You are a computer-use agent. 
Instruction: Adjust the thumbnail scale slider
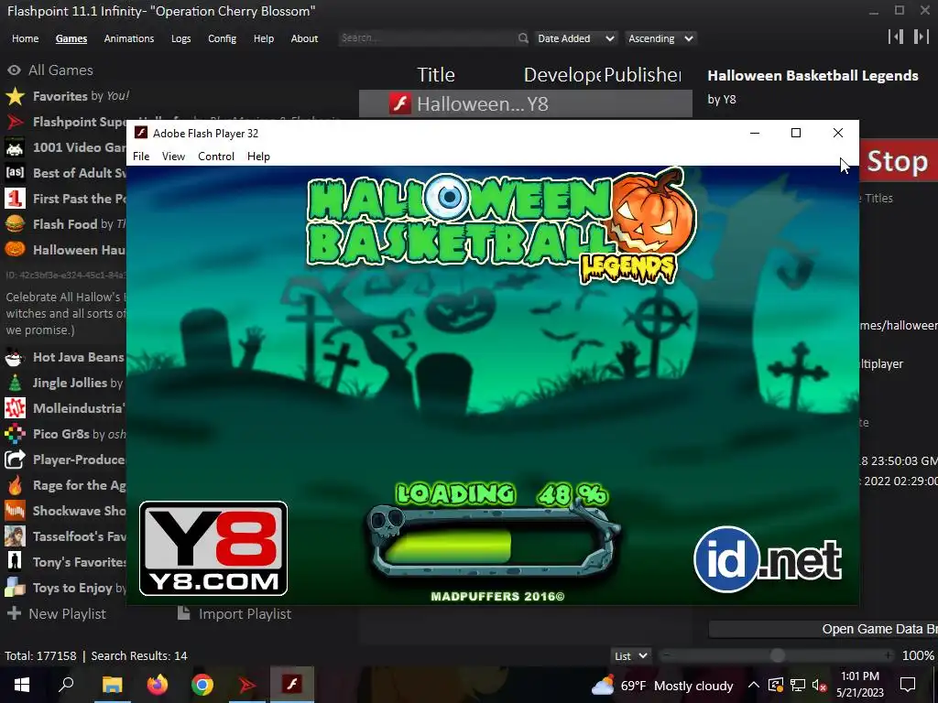777,655
